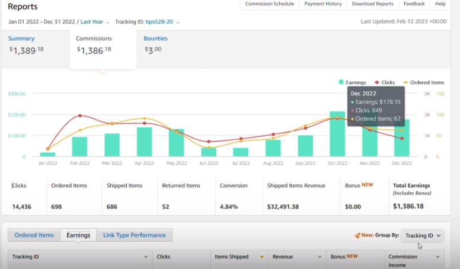Click the Feb 2022 Clicks data point
Screen dimensions: 460x269
click(x=80, y=116)
